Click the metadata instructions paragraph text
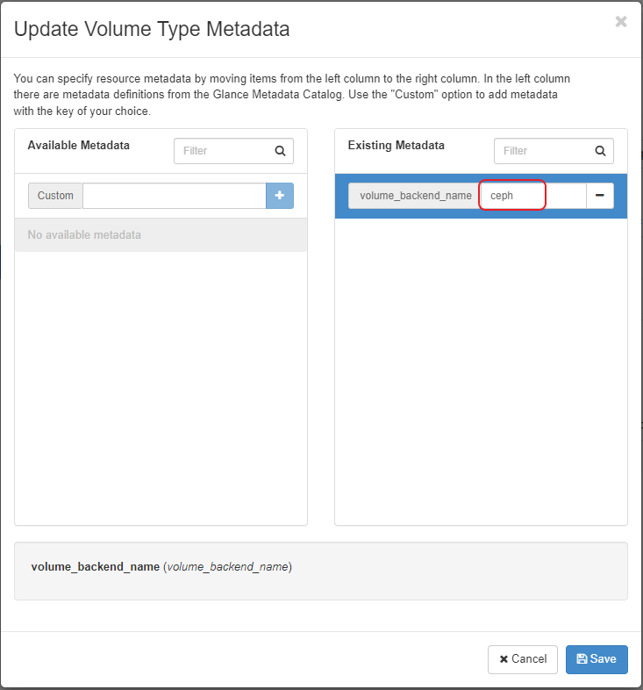 (x=289, y=95)
